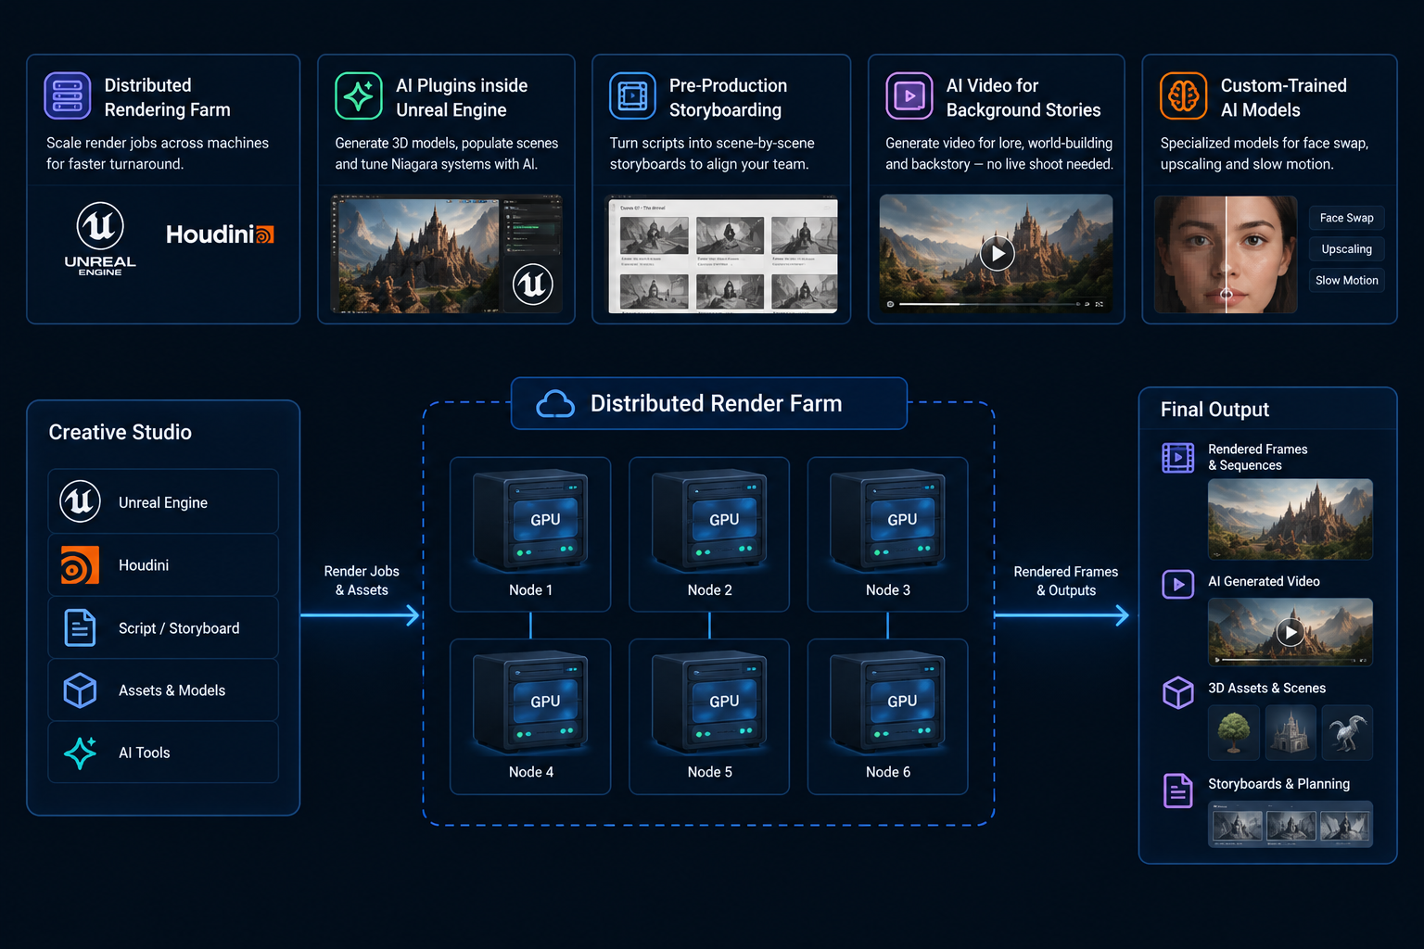Play the AI Generated Video in Final Output
The image size is (1424, 949).
click(1290, 632)
